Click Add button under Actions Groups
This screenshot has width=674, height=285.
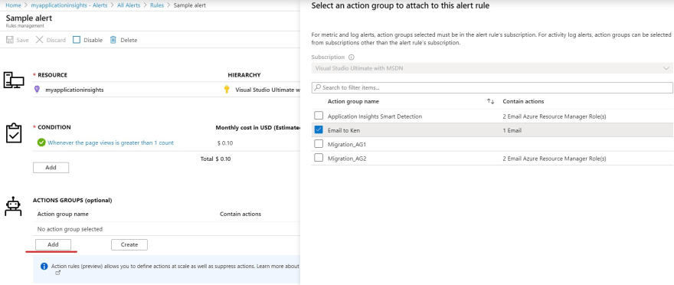(x=53, y=244)
